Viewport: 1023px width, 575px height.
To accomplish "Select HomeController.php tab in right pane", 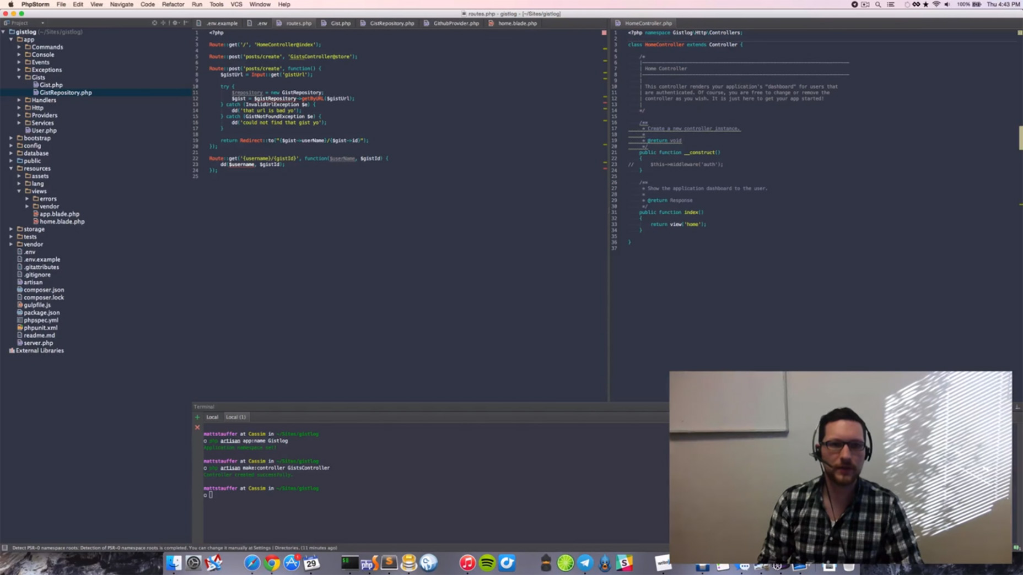I will (x=644, y=23).
